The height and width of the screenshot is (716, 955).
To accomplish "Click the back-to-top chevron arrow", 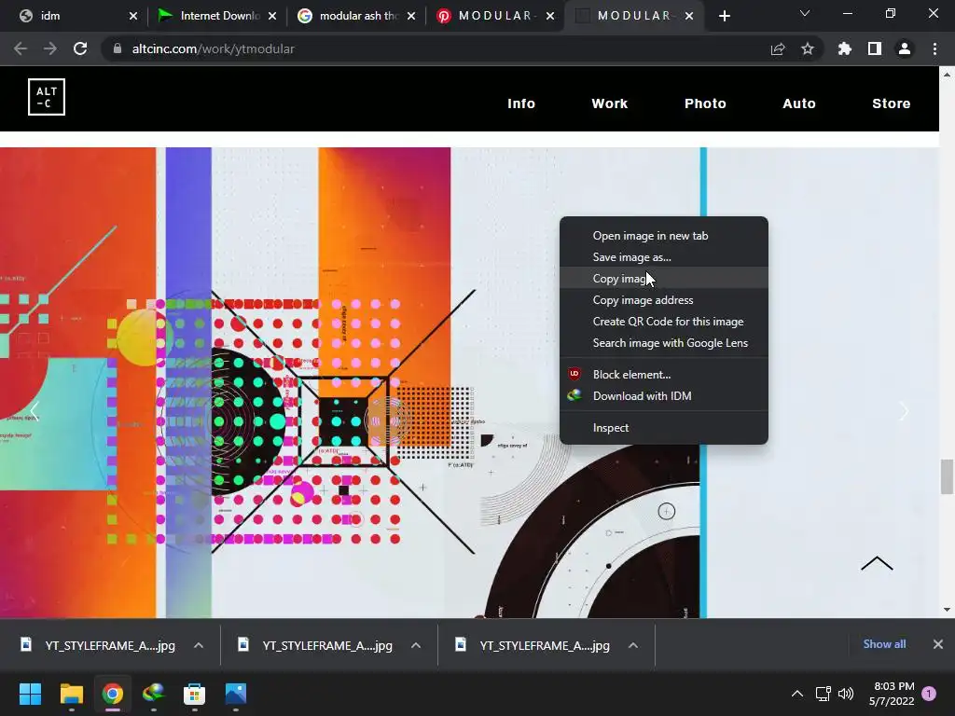I will [x=877, y=563].
